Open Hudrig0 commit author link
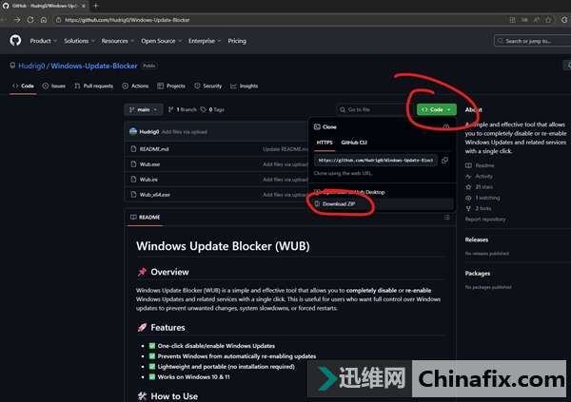571x402 pixels. point(149,132)
